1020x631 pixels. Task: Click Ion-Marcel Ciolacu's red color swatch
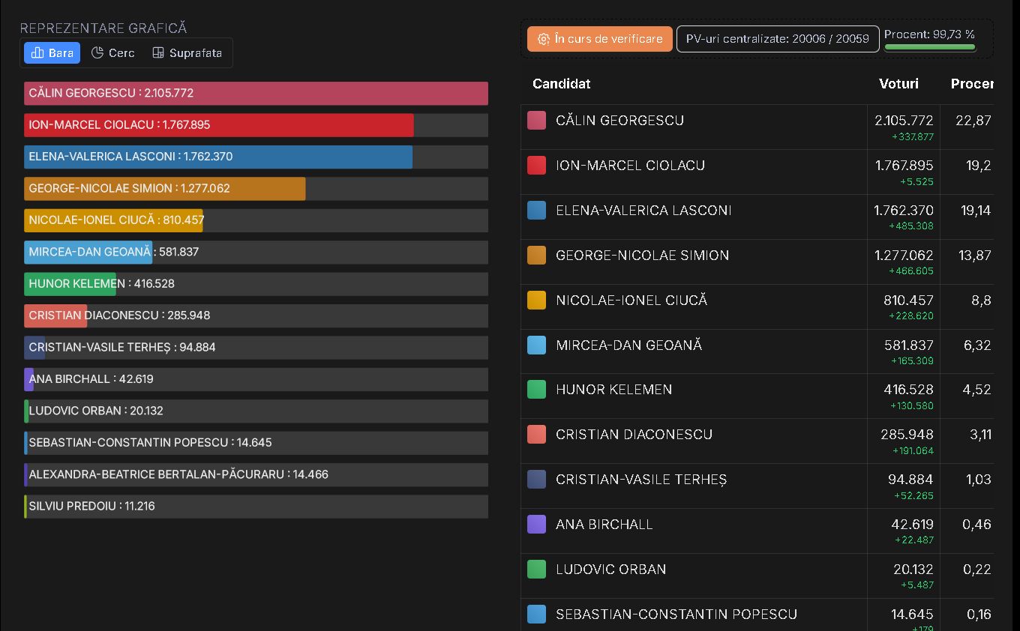pos(536,166)
